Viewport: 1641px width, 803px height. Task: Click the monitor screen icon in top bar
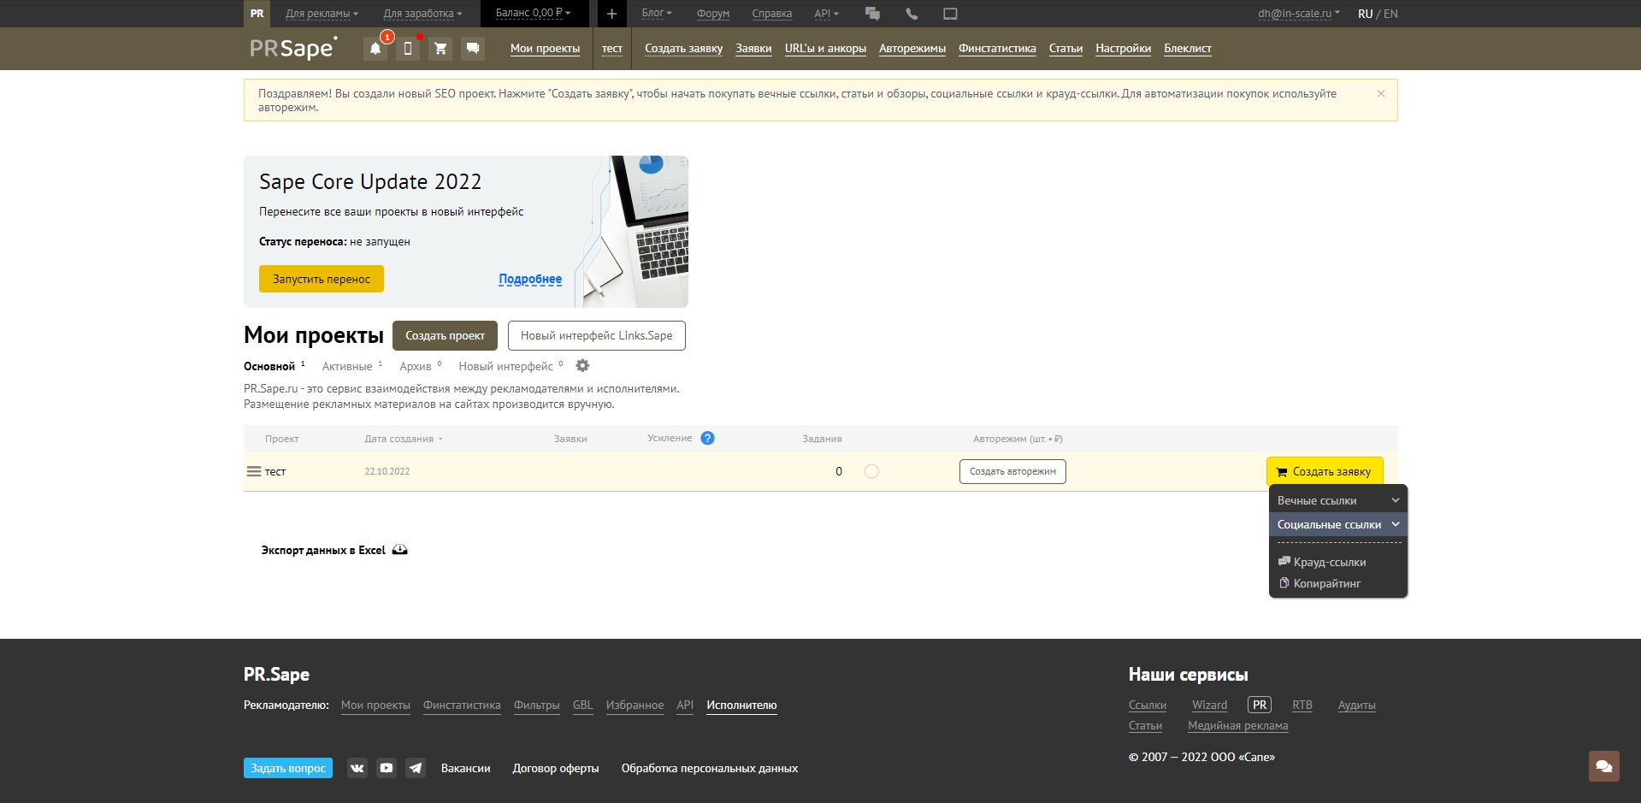[950, 14]
